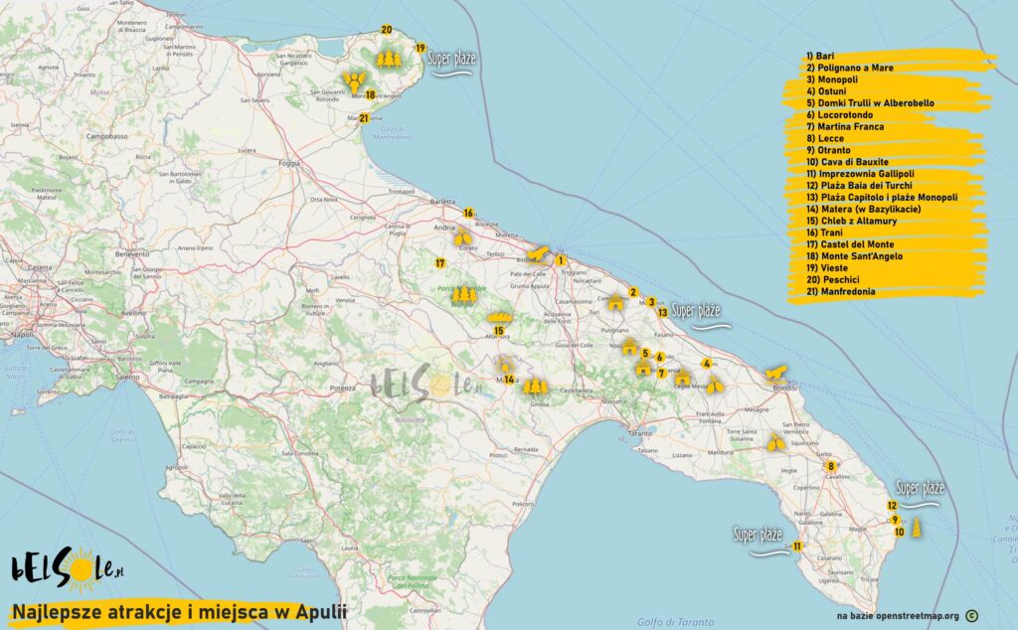The height and width of the screenshot is (630, 1018).
Task: Click the yellow title banner at bottom
Action: (x=179, y=613)
